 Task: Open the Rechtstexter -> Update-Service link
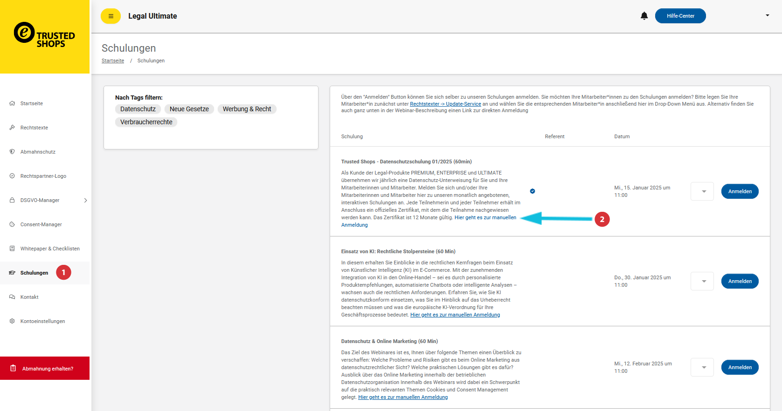445,104
